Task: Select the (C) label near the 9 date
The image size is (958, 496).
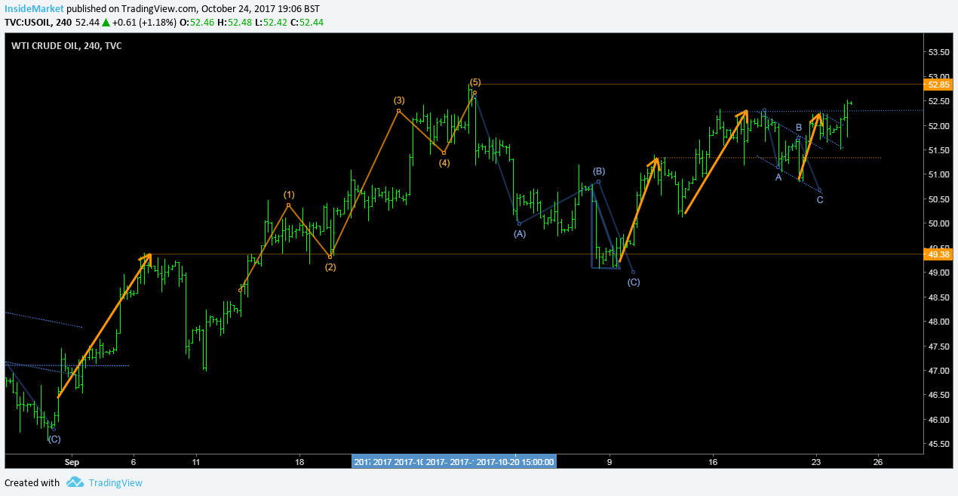Action: coord(634,282)
